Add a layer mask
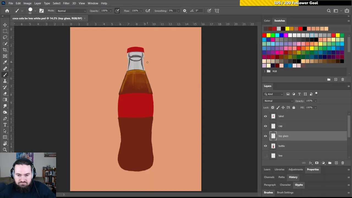 click(x=317, y=163)
